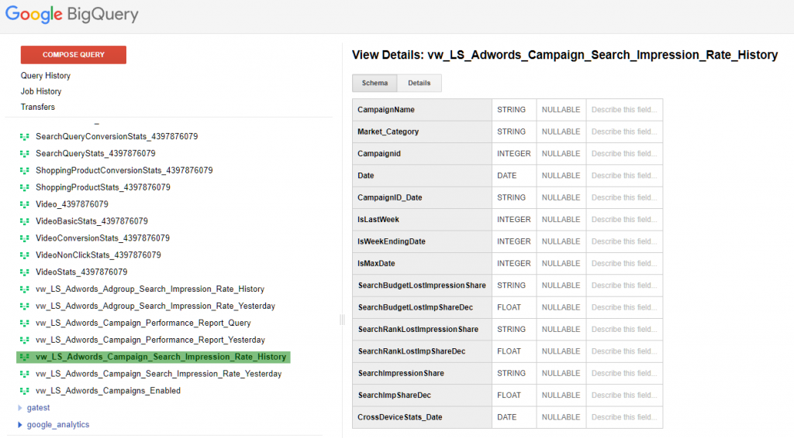Image resolution: width=794 pixels, height=438 pixels.
Task: Open vw_LS_Adwords_Campaign_Search_Impression_Rate_Yesterday view
Action: pyautogui.click(x=158, y=374)
